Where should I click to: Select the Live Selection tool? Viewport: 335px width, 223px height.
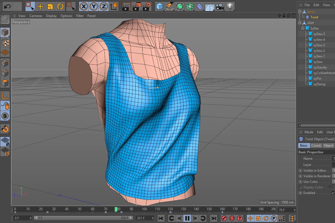[x=30, y=6]
